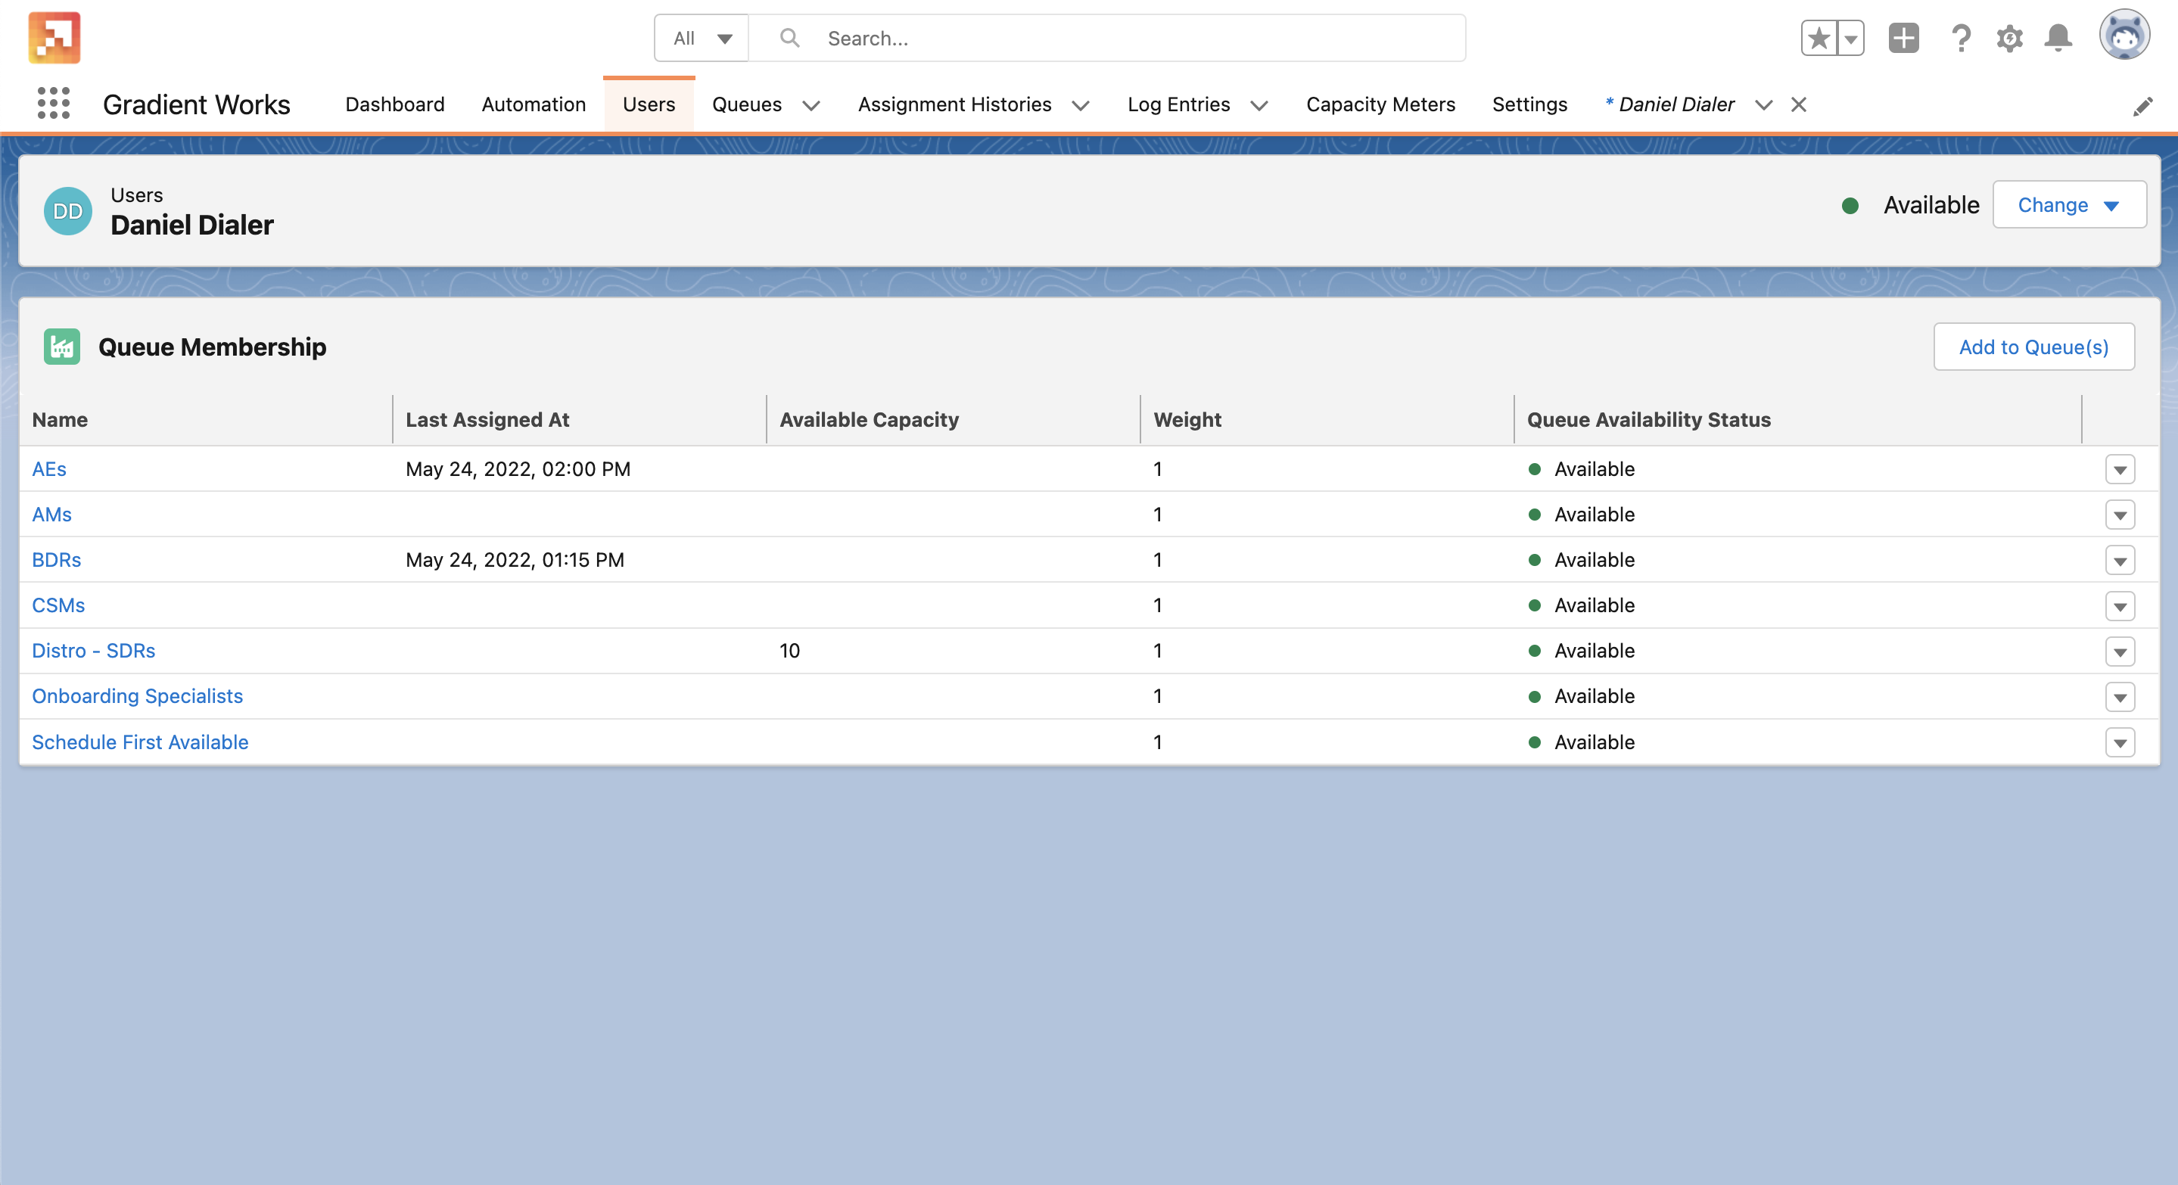Close the Daniel Dialer tab
2178x1185 pixels.
point(1798,104)
